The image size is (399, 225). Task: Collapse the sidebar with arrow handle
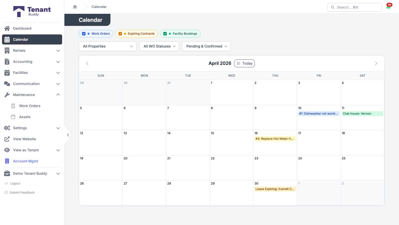pyautogui.click(x=68, y=135)
